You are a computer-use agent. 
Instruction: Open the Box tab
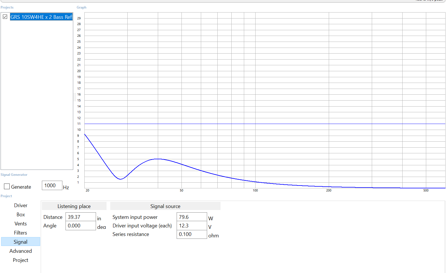[21, 215]
